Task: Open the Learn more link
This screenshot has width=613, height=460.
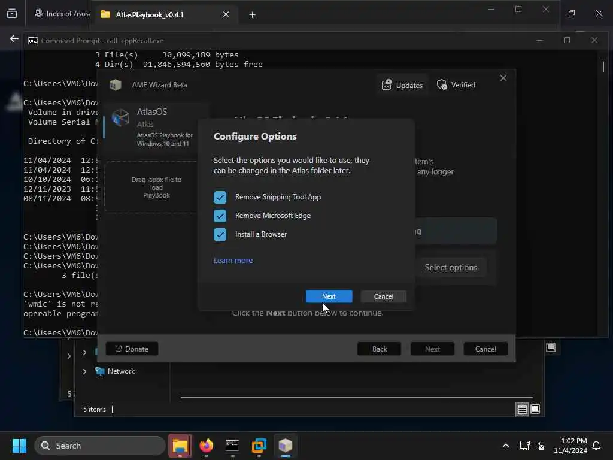Action: [233, 260]
